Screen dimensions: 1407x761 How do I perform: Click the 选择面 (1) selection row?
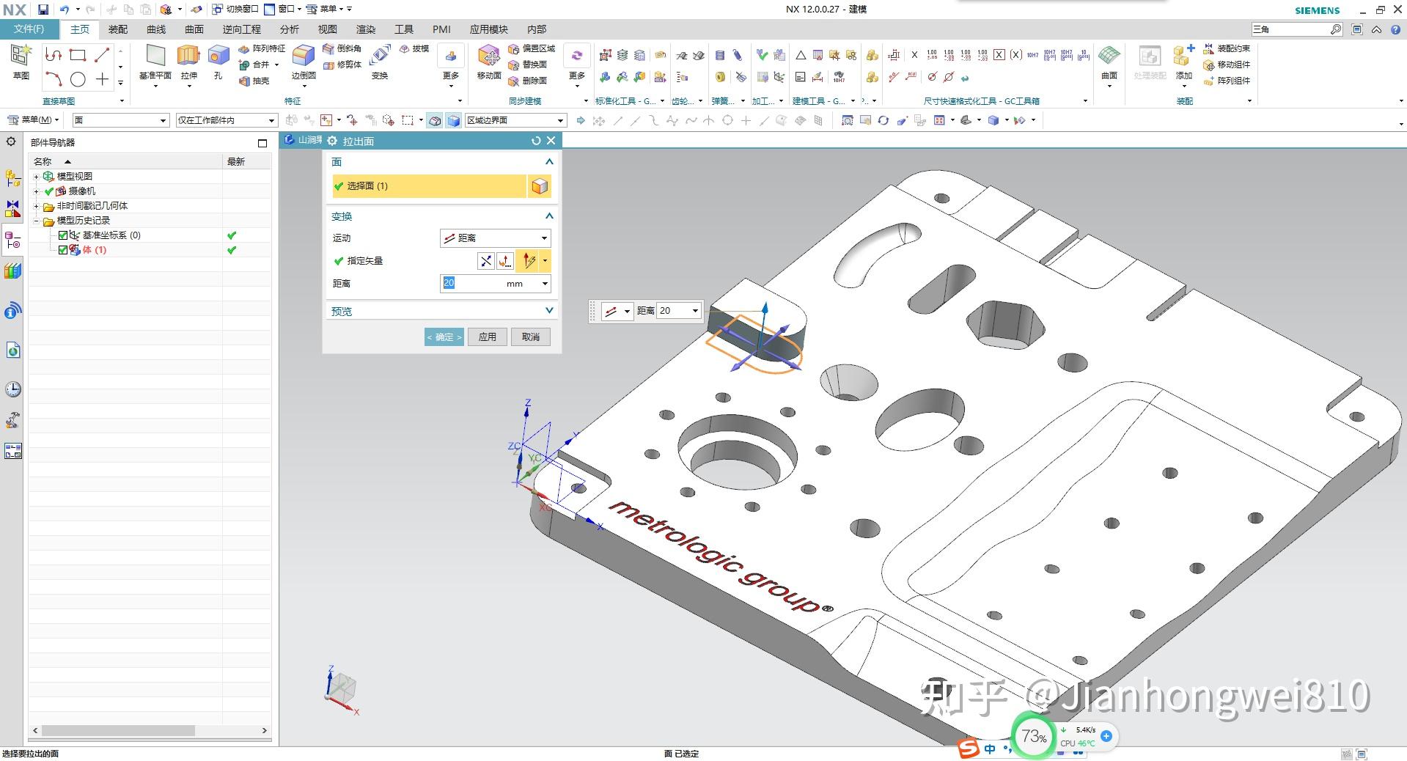coord(430,186)
